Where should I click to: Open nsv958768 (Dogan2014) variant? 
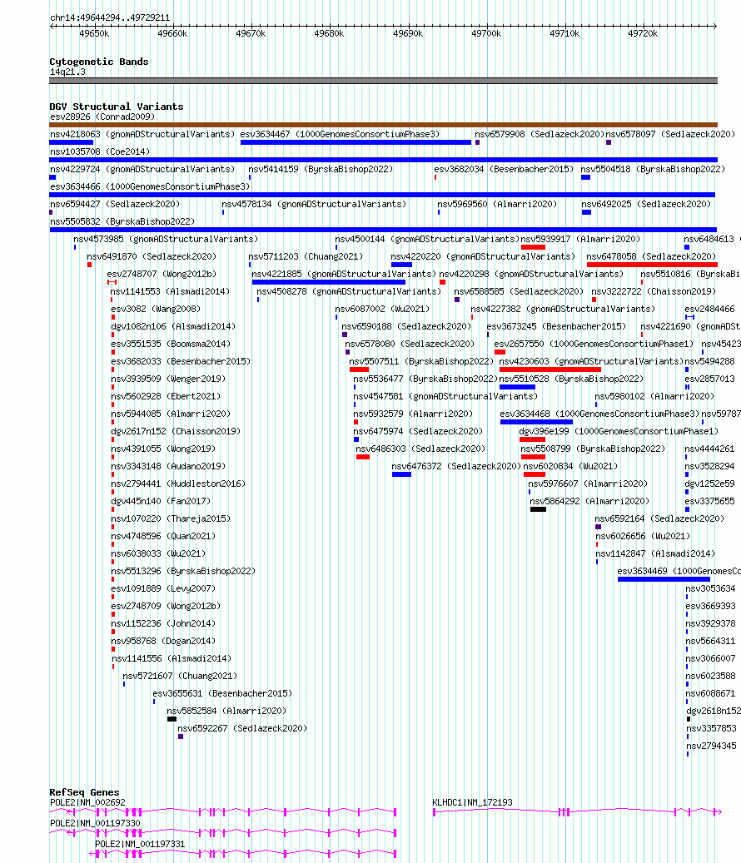pos(163,642)
